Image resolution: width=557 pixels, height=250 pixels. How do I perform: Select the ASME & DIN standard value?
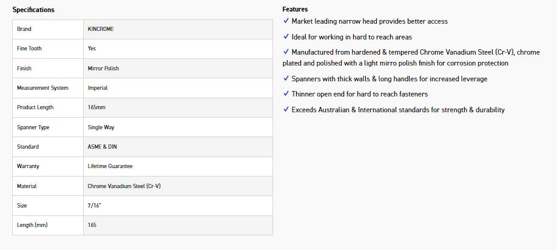click(x=102, y=147)
